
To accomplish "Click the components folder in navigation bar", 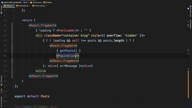I will pyautogui.click(x=36, y=2).
